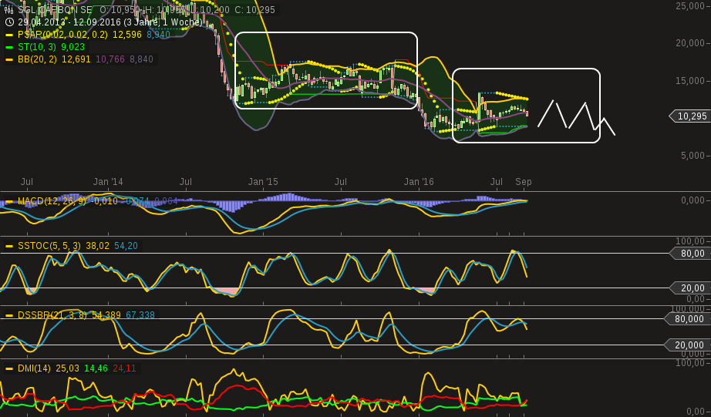Image resolution: width=711 pixels, height=417 pixels.
Task: Click the DMI(14) indicator label
Action: [34, 368]
